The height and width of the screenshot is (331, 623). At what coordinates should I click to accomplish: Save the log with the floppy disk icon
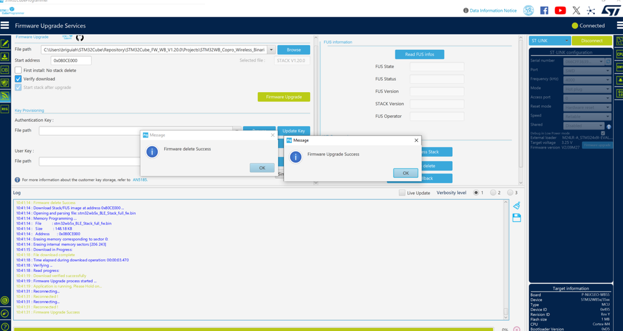516,218
